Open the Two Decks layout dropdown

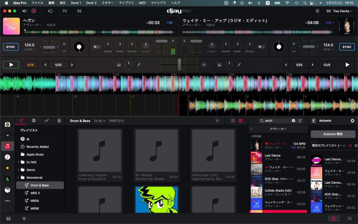339,11
